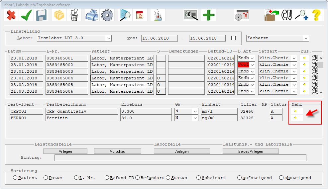Click the floppy disk save icon
The image size is (328, 189).
tap(41, 15)
